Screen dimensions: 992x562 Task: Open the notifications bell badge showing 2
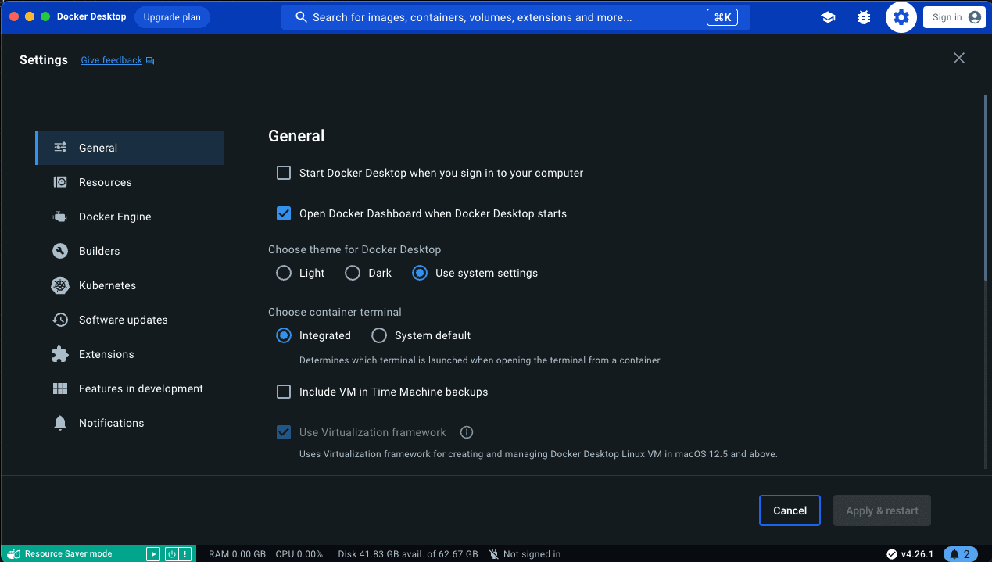point(961,554)
